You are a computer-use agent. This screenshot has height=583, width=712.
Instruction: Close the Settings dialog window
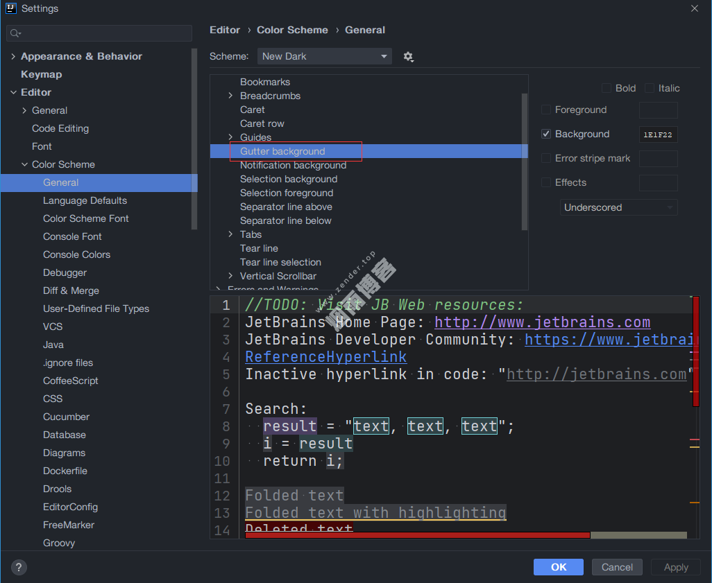695,8
